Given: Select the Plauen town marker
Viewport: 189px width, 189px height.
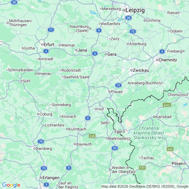Looking at the screenshot, I should (x=109, y=92).
